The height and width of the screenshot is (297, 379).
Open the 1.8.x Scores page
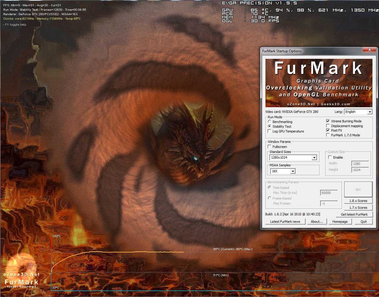(358, 201)
